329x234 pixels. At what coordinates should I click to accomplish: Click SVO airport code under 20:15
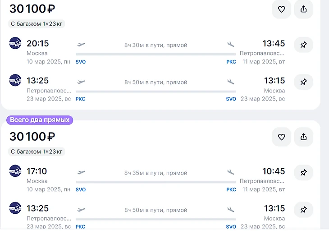pyautogui.click(x=81, y=62)
